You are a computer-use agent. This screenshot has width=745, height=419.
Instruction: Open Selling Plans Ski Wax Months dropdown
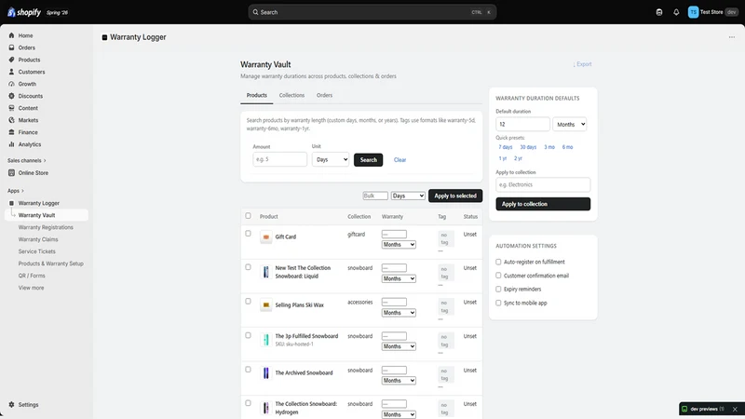pos(399,313)
